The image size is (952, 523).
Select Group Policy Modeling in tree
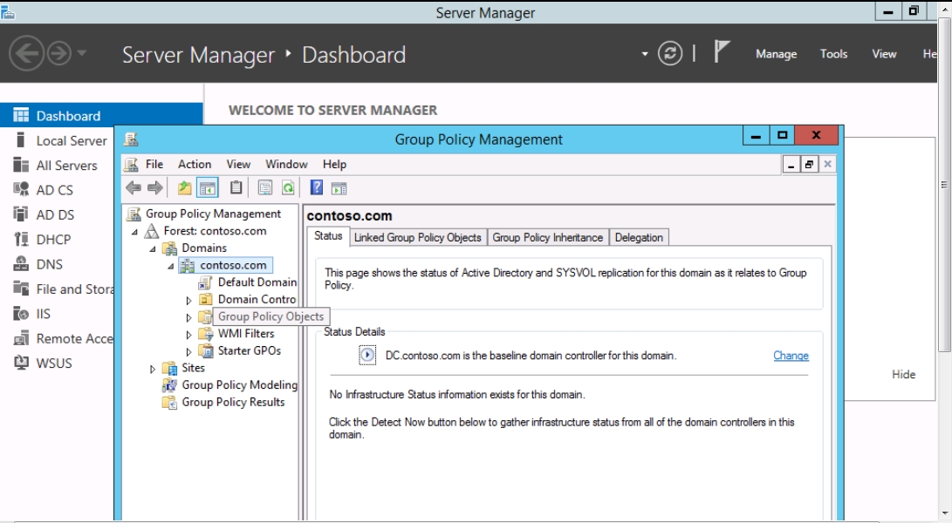pos(239,385)
